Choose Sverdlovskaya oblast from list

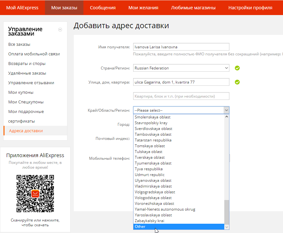tap(179, 129)
